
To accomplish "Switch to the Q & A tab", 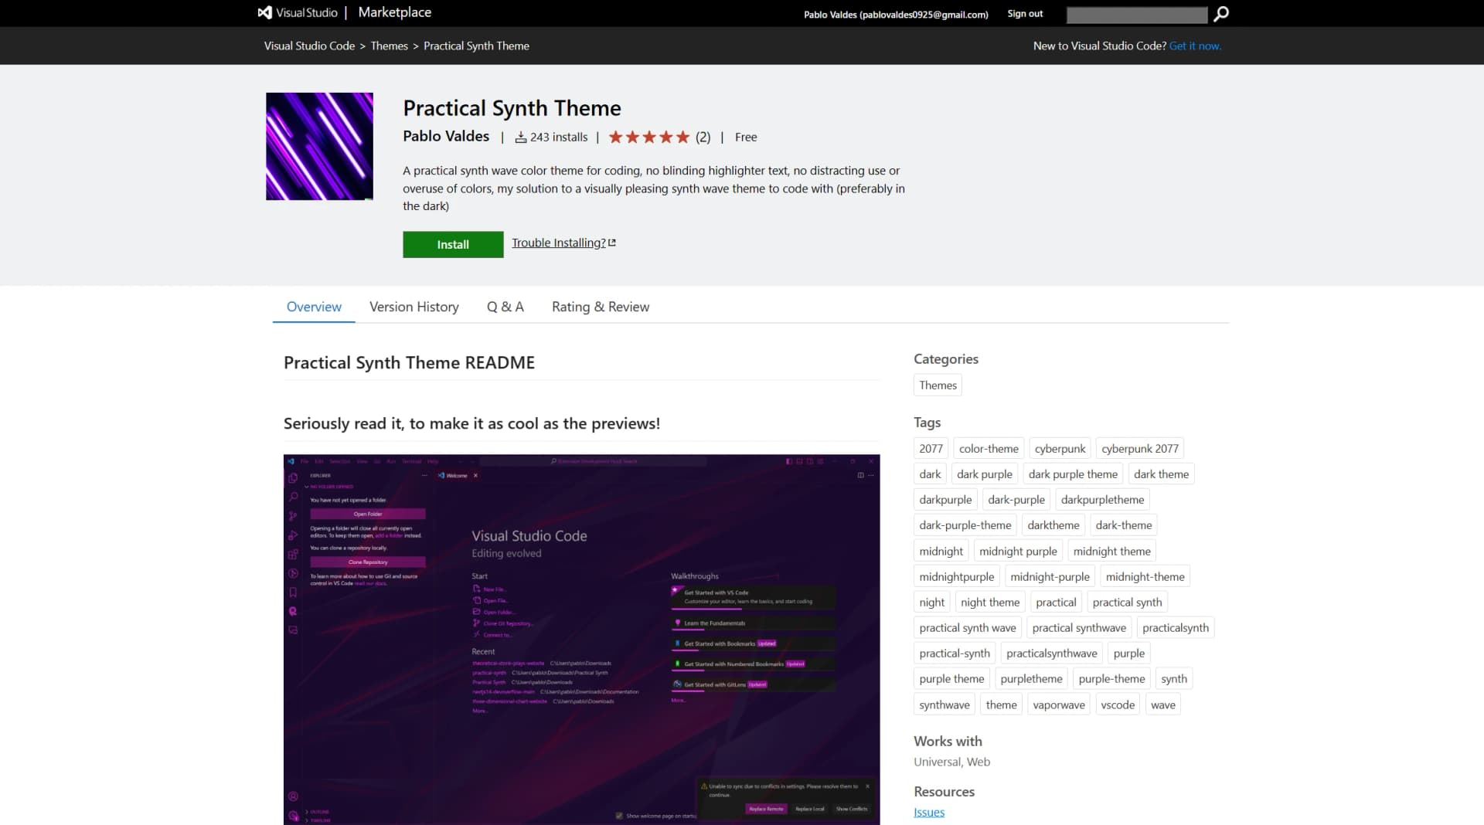I will point(505,307).
